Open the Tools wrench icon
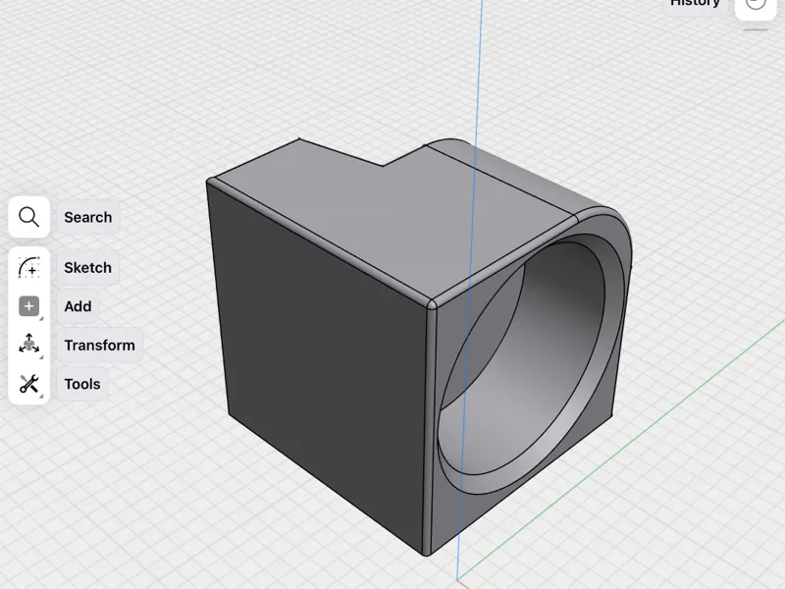This screenshot has width=785, height=589. pyautogui.click(x=29, y=384)
